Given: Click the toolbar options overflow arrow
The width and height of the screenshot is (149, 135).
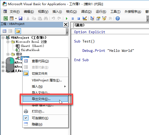Looking at the screenshot, I should pyautogui.click(x=147, y=19).
